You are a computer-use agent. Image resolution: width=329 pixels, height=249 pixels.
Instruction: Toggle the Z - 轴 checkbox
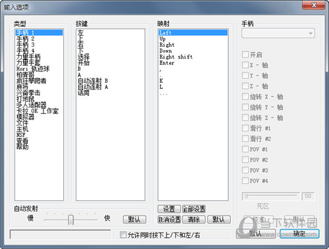(x=245, y=86)
